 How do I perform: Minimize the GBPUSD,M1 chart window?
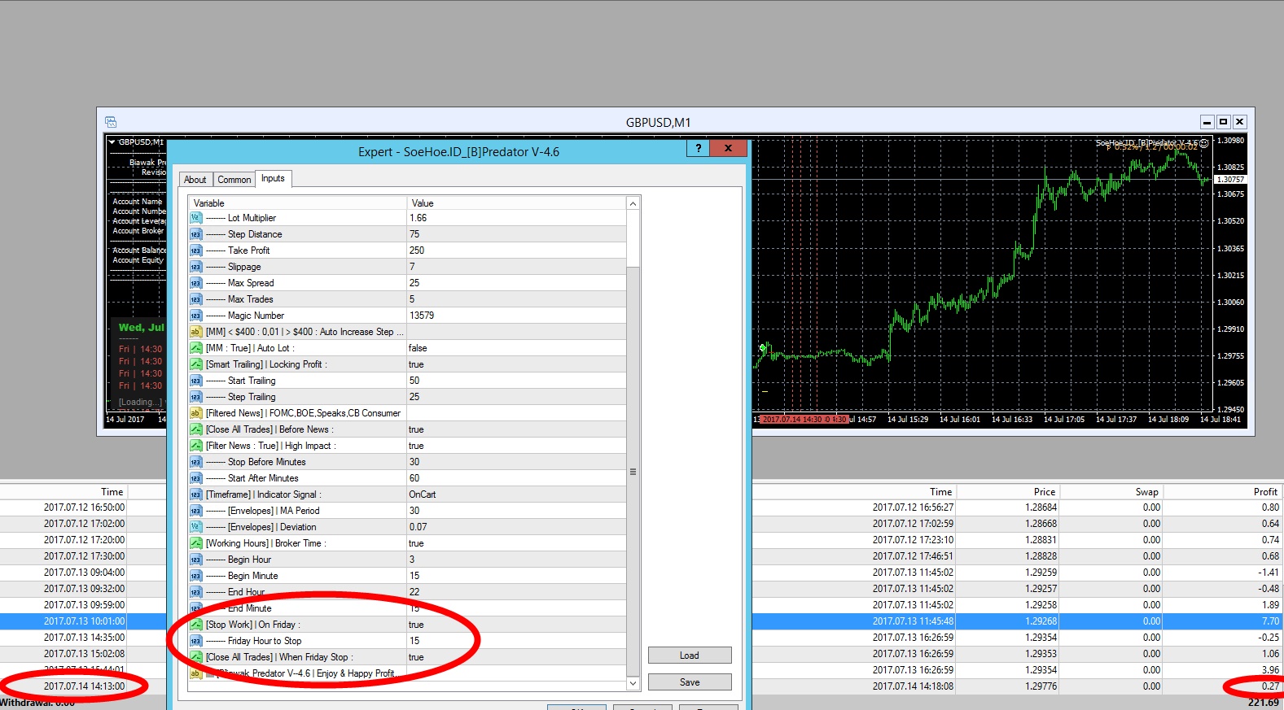(x=1207, y=122)
